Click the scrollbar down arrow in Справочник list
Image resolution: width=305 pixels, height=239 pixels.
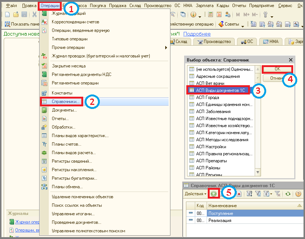coord(258,172)
